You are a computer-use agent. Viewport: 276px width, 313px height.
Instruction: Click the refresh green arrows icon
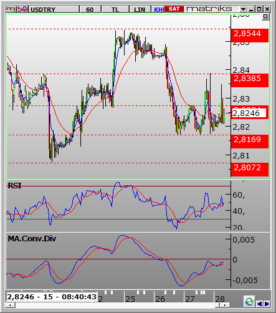coord(249,301)
